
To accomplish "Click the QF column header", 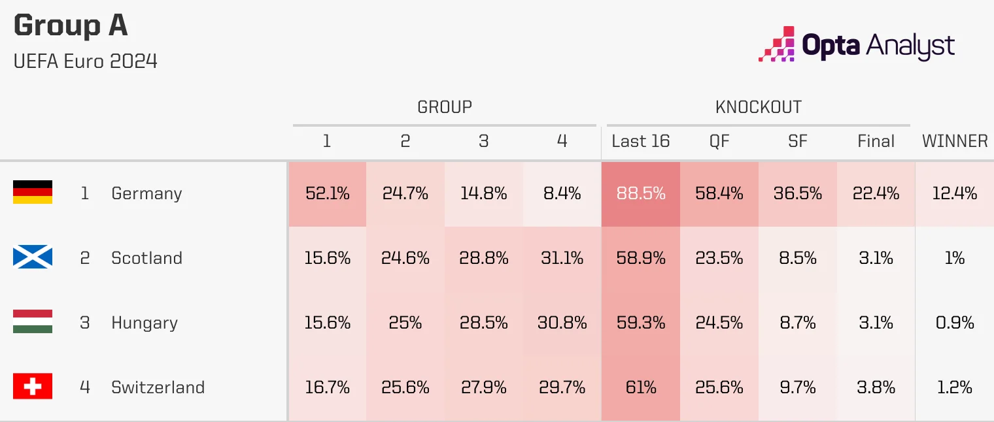I will 719,141.
